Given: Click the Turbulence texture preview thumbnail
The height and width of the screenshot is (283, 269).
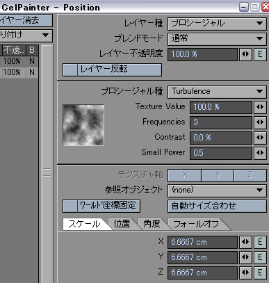Looking at the screenshot, I should coord(83,125).
